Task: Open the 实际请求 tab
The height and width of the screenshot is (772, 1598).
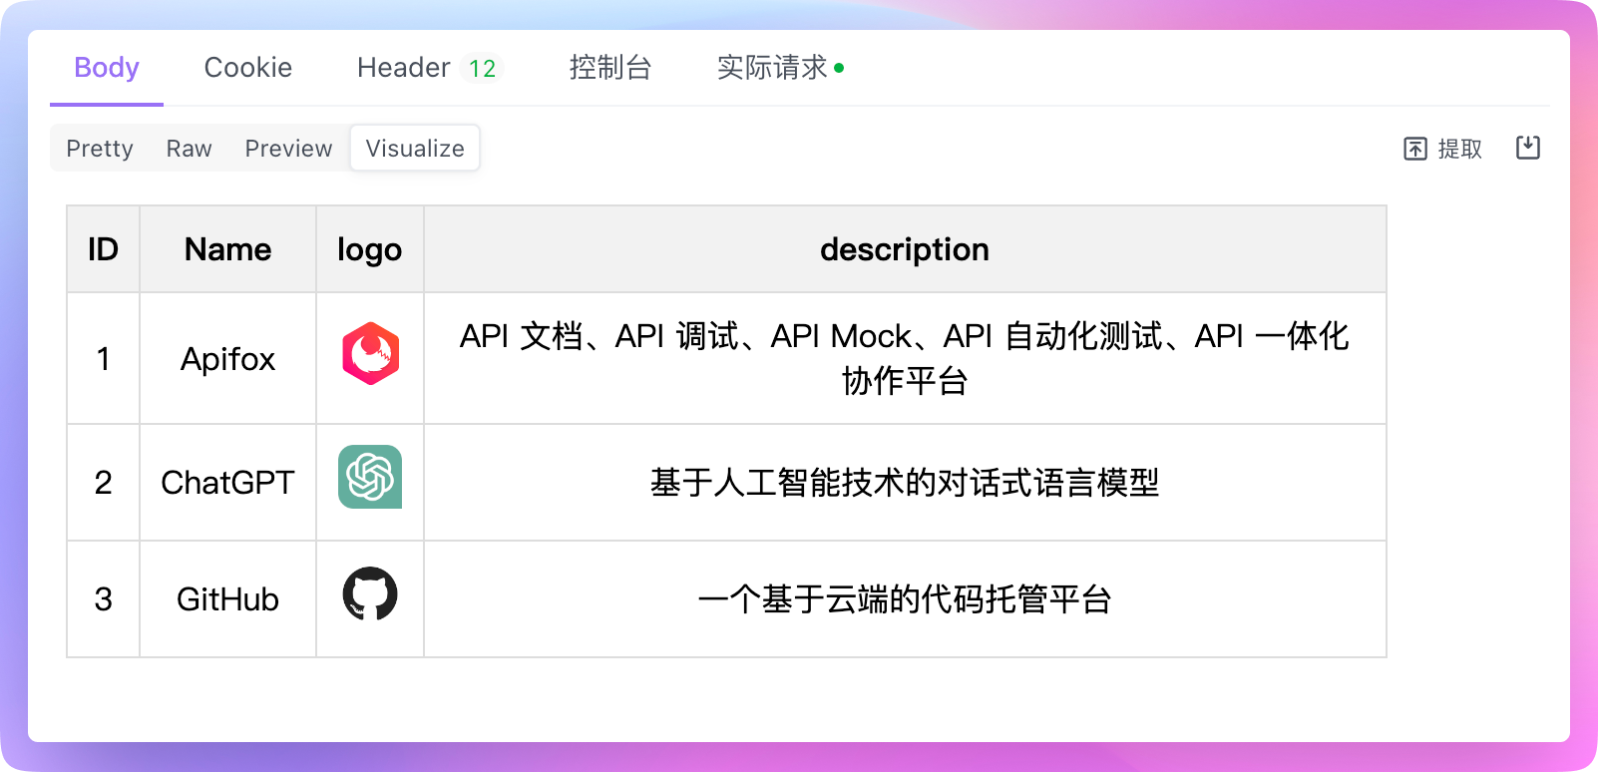Action: coord(772,68)
